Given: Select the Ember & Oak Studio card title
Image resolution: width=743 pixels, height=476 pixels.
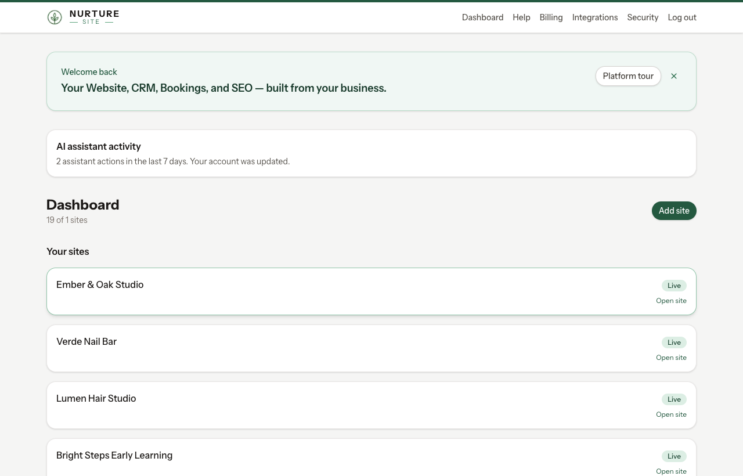Looking at the screenshot, I should [x=100, y=284].
